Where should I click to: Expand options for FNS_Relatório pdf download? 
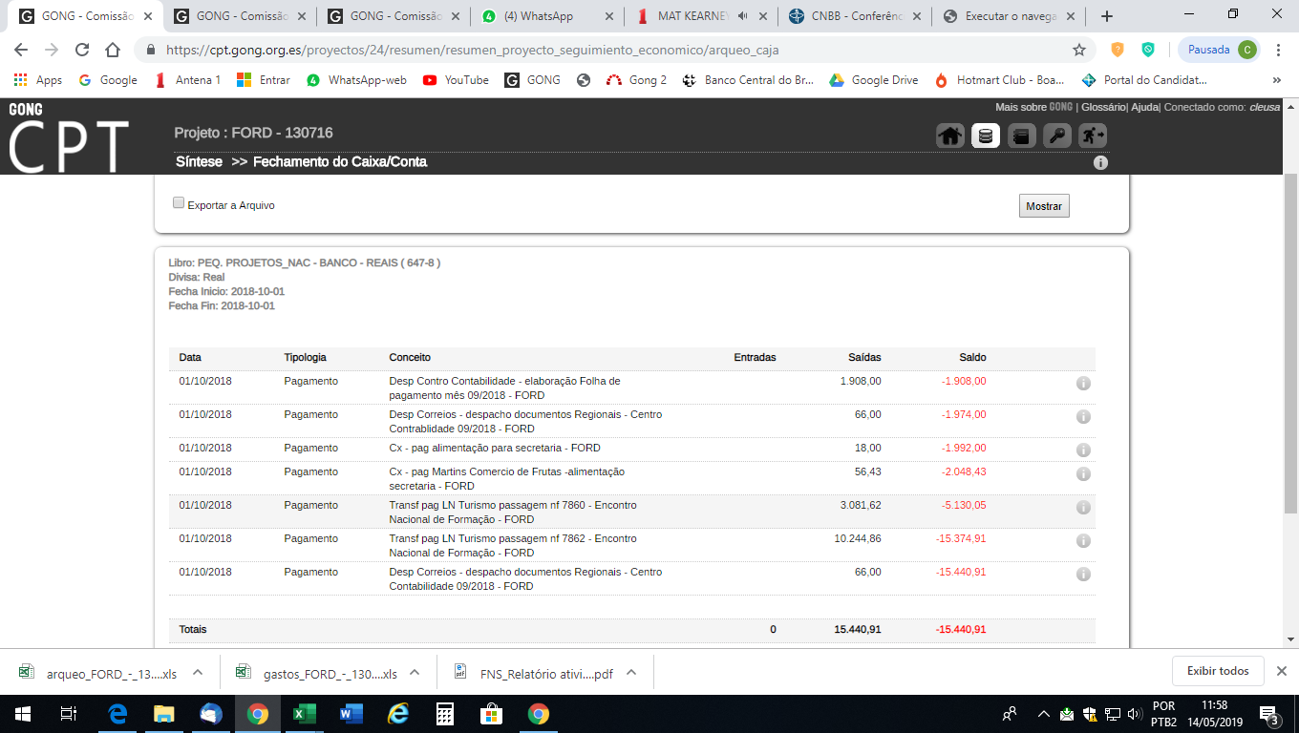631,672
